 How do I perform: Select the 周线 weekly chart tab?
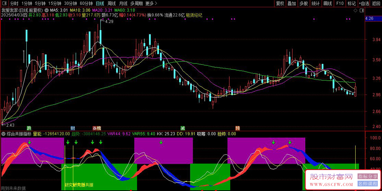point(112,3)
